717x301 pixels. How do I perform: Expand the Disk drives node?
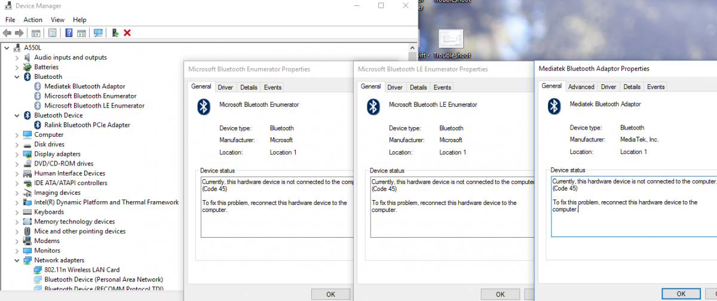coord(17,144)
